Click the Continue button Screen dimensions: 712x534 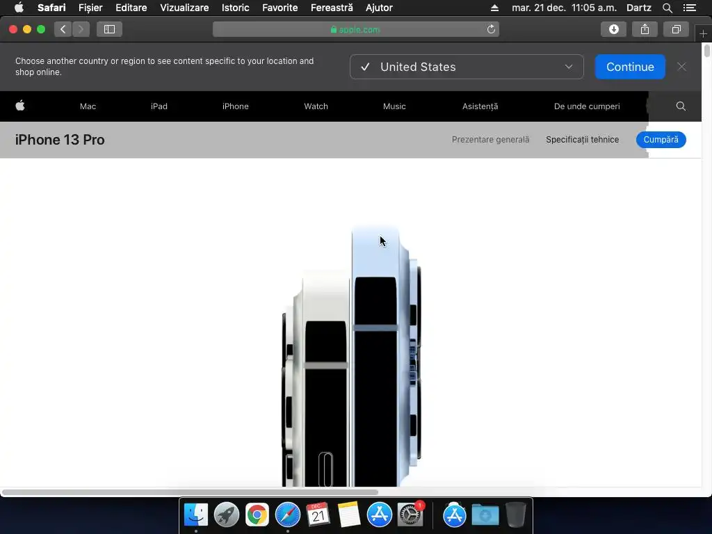(x=630, y=67)
